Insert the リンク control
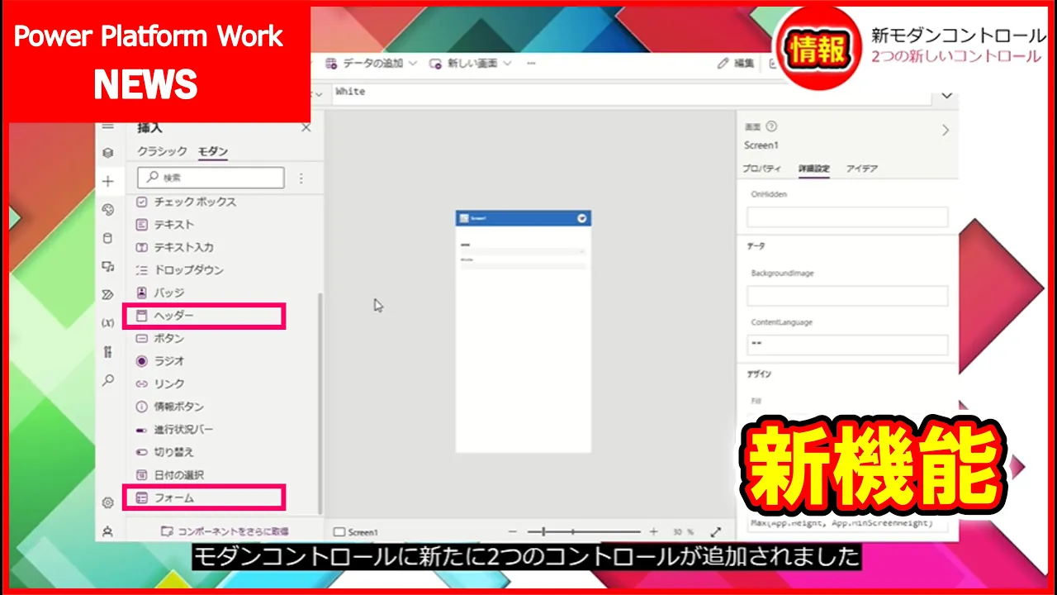1057x595 pixels. (160, 383)
